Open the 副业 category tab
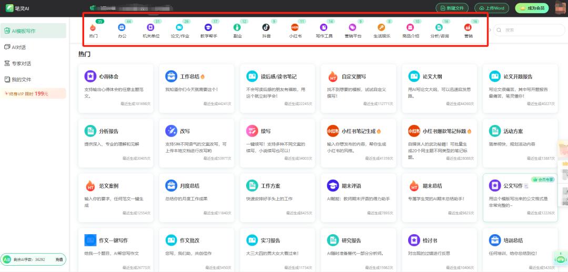Image resolution: width=568 pixels, height=272 pixels. tap(237, 30)
